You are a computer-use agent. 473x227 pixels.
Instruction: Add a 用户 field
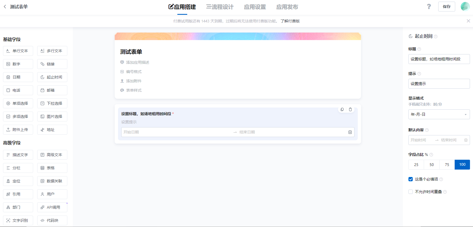tap(52, 194)
